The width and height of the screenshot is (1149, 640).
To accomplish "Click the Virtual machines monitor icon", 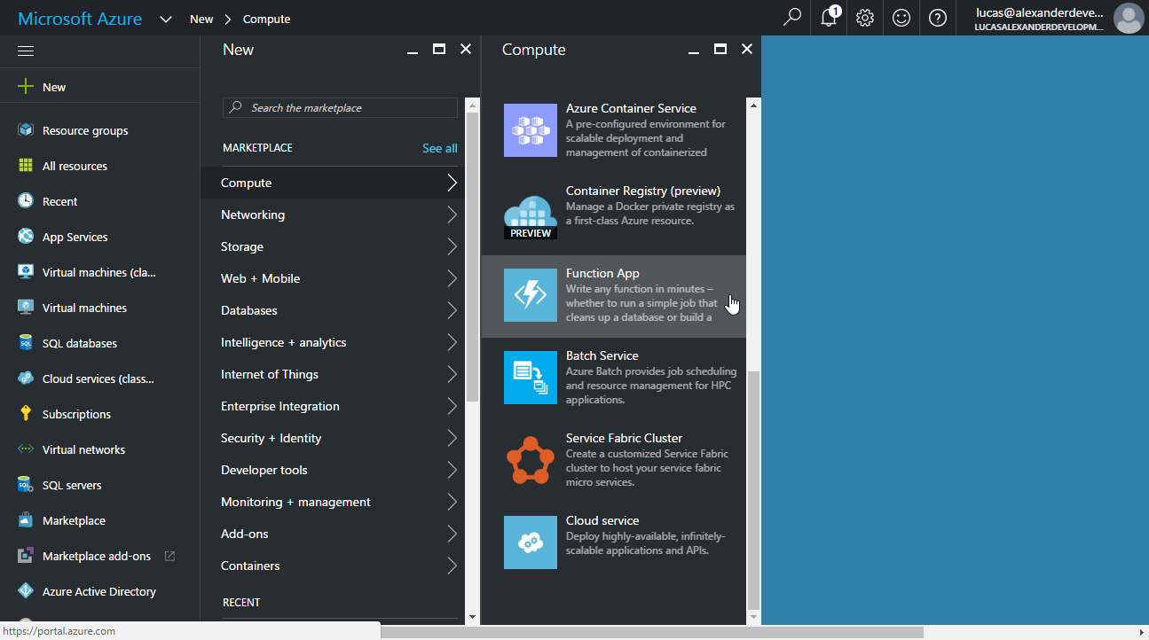I will pos(26,308).
